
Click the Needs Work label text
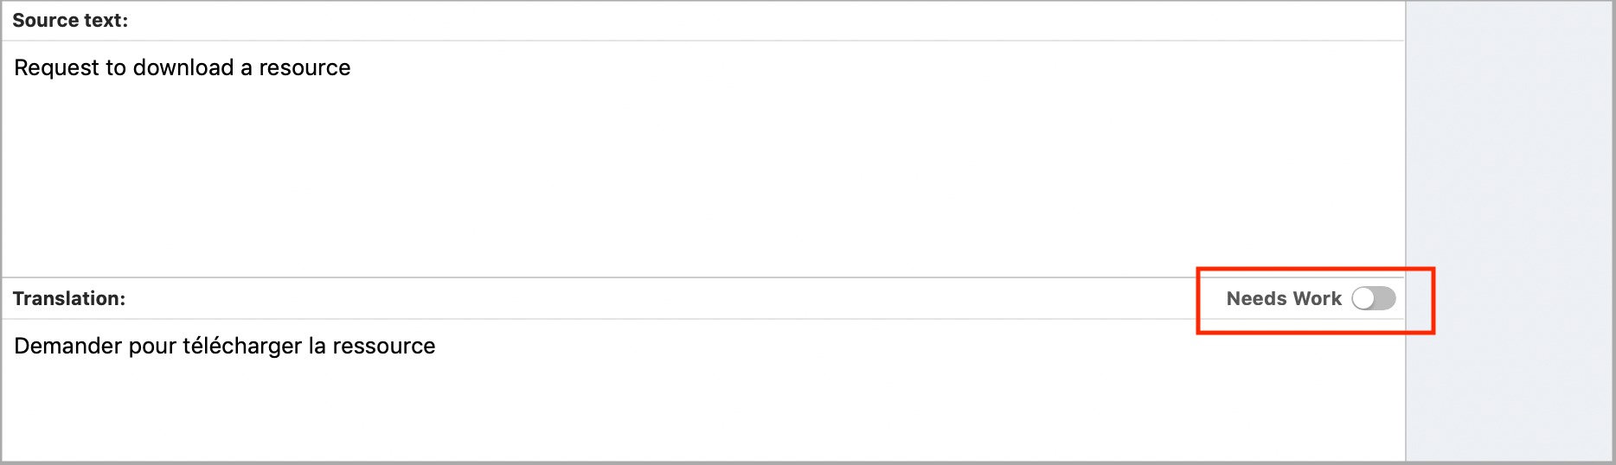coord(1283,299)
